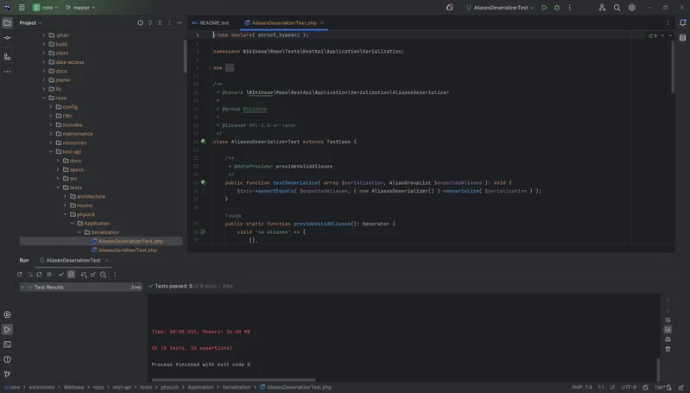Open Run tool window sidebar button
Viewport: 690px width, 393px height.
[8, 330]
